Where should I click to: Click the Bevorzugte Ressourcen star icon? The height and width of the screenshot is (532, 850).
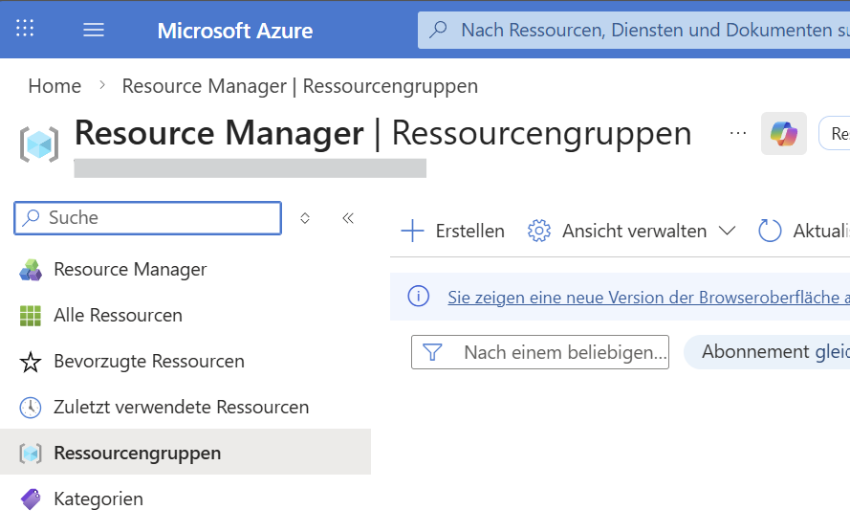tap(31, 362)
